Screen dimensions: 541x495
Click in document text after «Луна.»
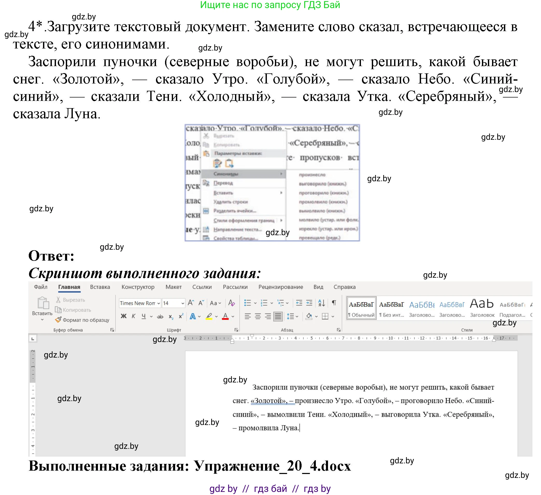(x=300, y=428)
